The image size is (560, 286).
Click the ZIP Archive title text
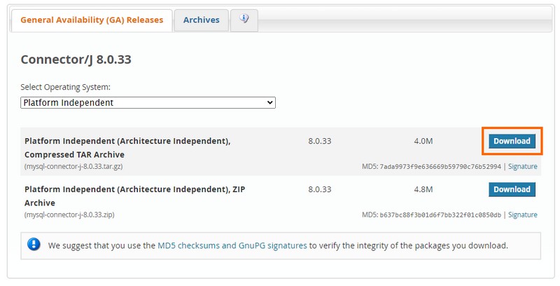[134, 196]
